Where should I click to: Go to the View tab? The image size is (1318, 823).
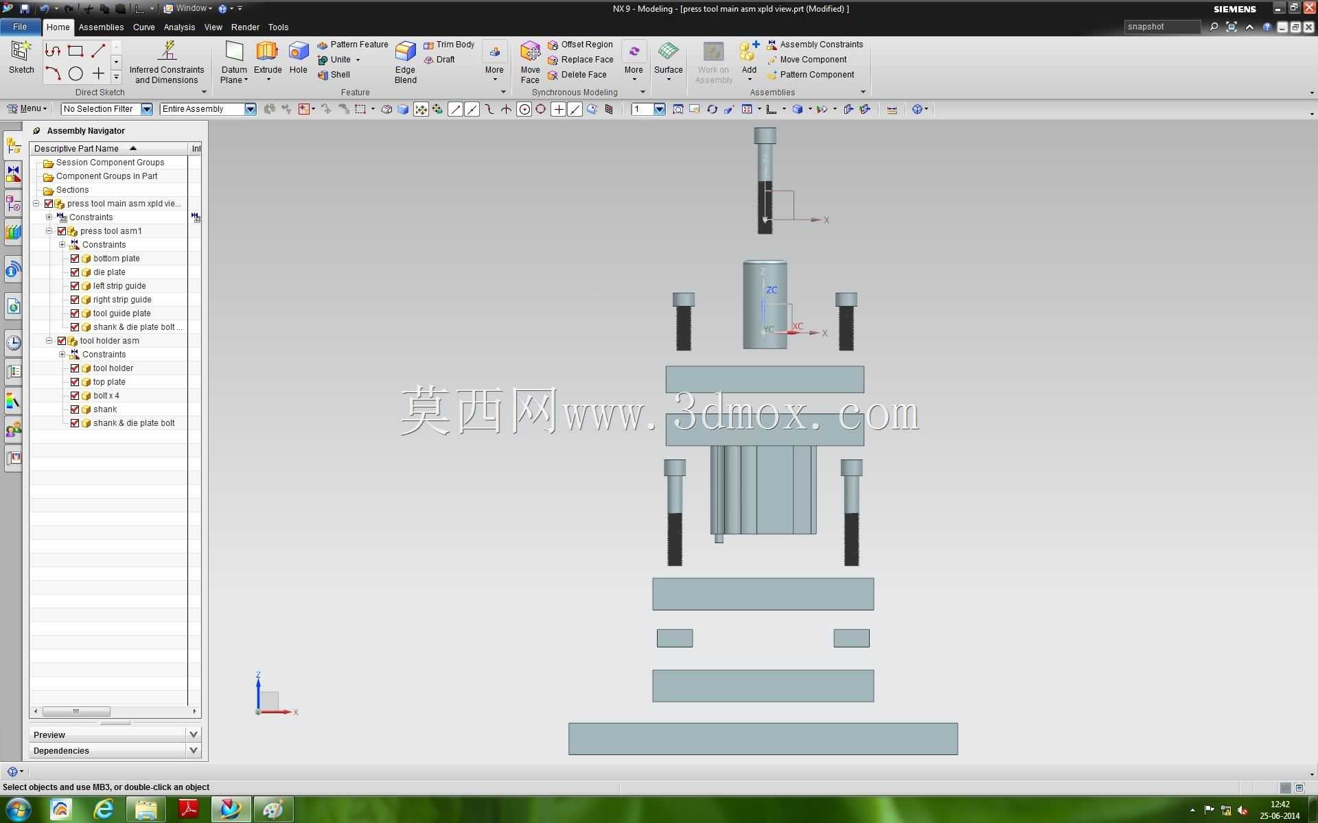pyautogui.click(x=213, y=27)
